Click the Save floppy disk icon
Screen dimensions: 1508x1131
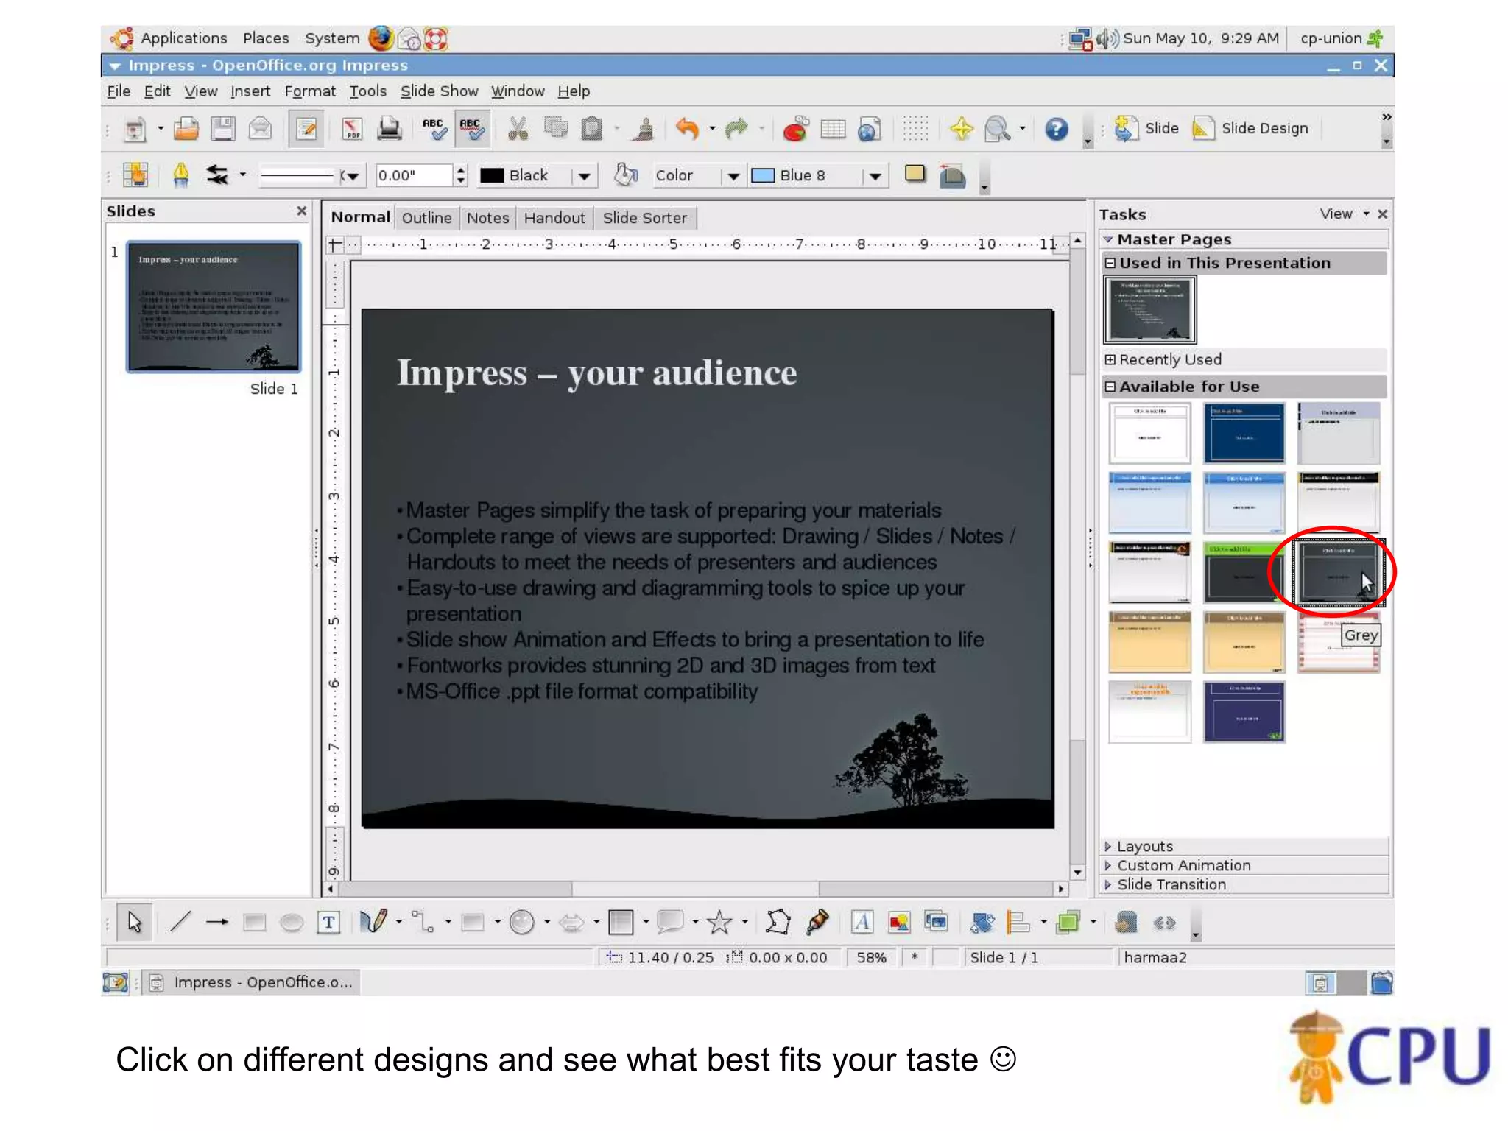[223, 130]
